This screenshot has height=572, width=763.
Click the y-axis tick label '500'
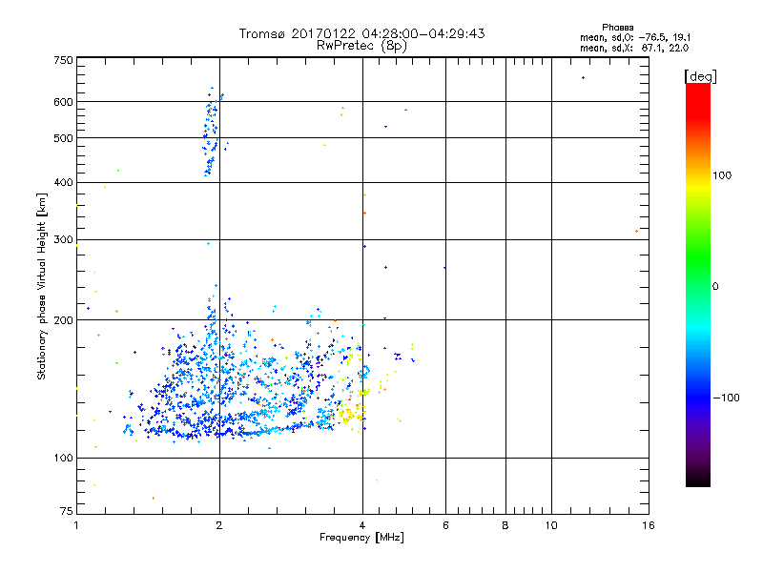click(x=63, y=138)
